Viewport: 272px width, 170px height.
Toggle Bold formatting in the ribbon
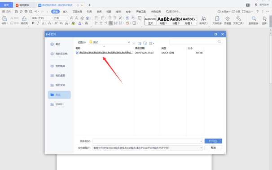[x=33, y=23]
